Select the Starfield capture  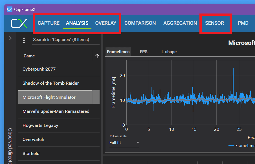tap(59, 154)
